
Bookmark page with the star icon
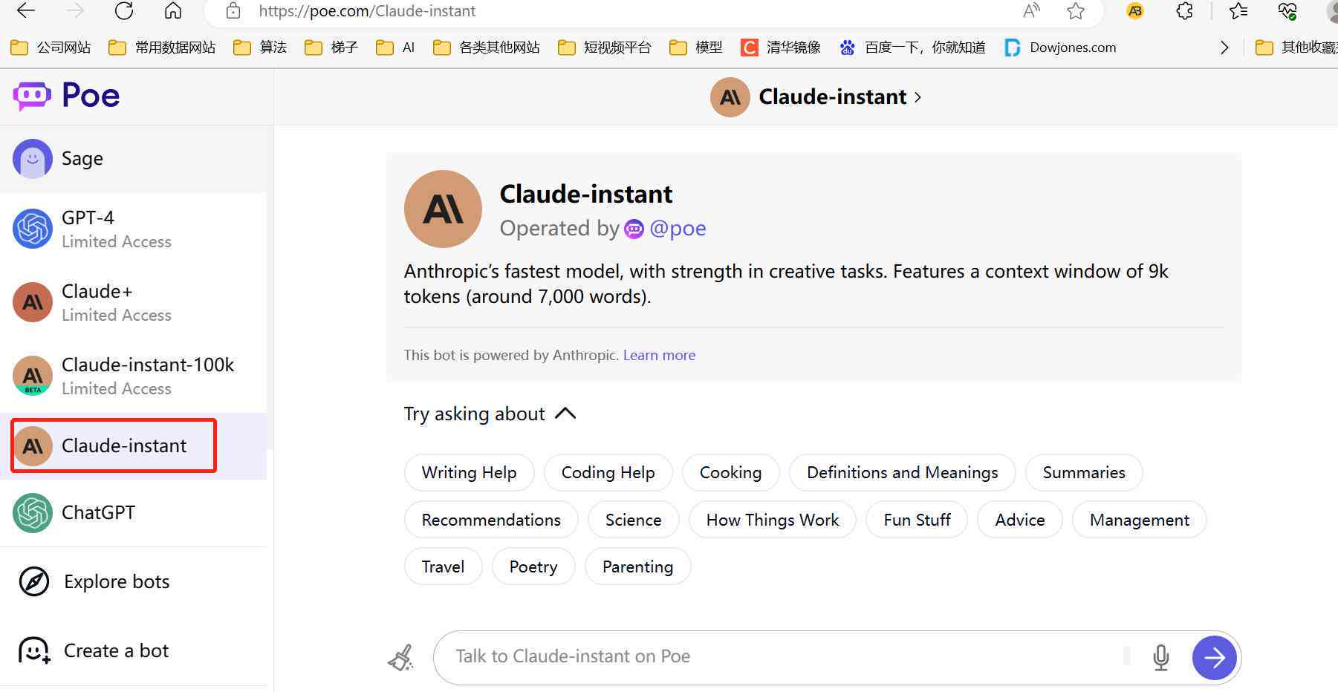click(x=1075, y=11)
